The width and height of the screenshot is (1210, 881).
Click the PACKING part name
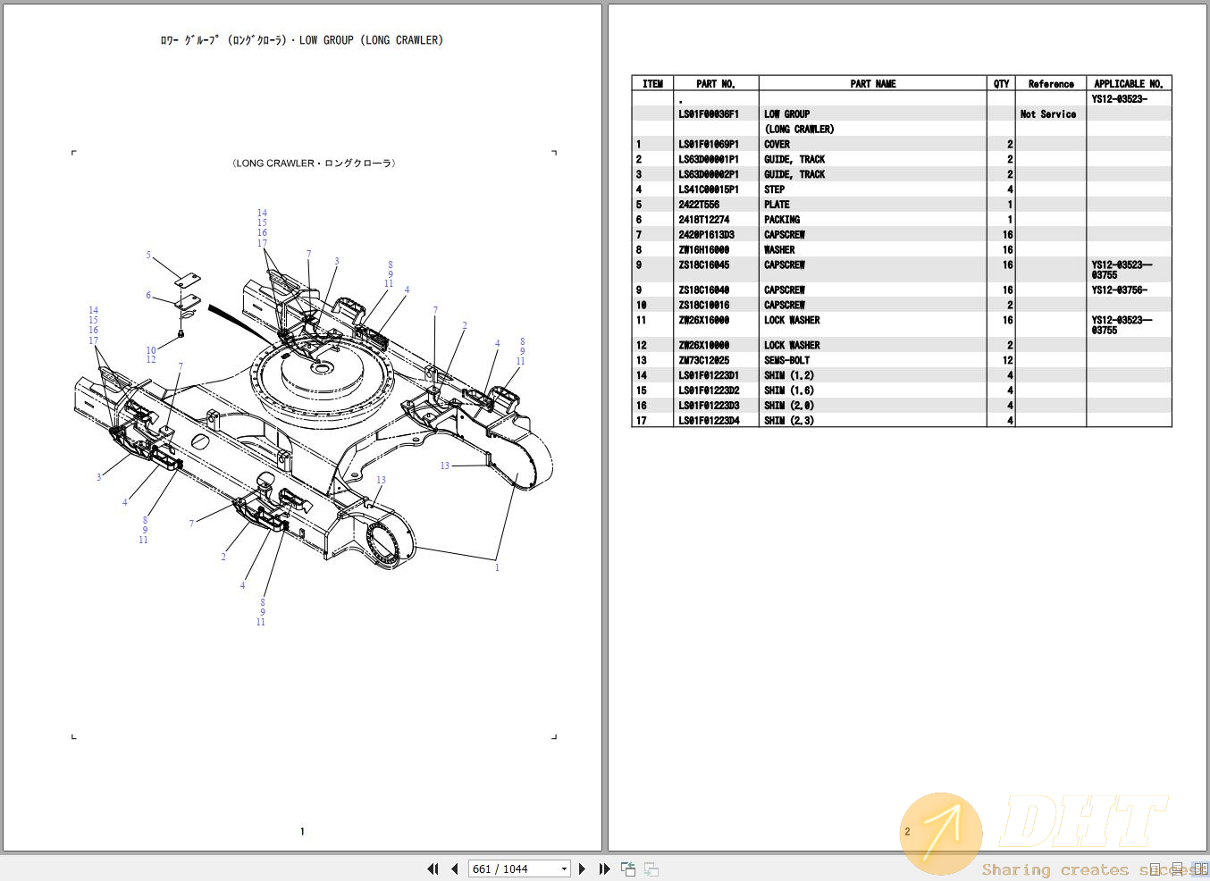(x=782, y=220)
